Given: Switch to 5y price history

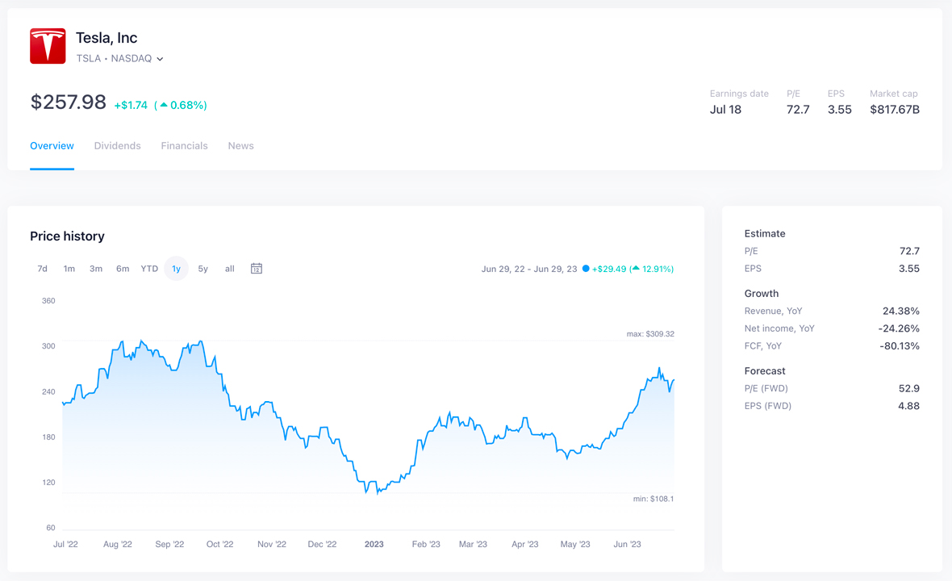Looking at the screenshot, I should (x=203, y=269).
